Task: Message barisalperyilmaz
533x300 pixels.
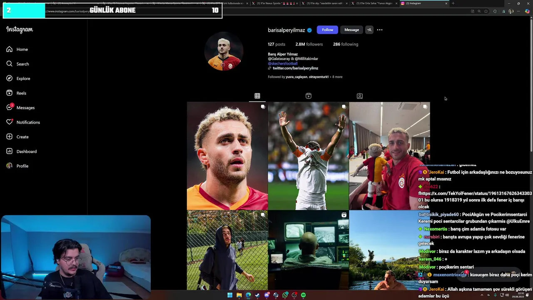Action: tap(351, 30)
